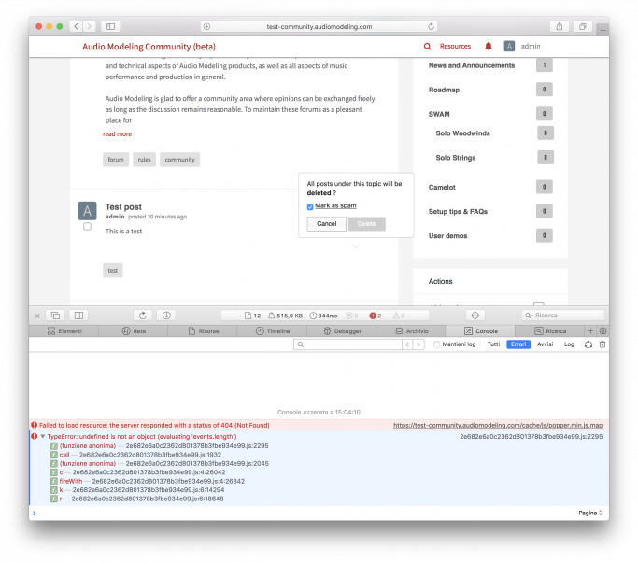Click the errors count indicator showing 2
The height and width of the screenshot is (562, 638).
376,316
